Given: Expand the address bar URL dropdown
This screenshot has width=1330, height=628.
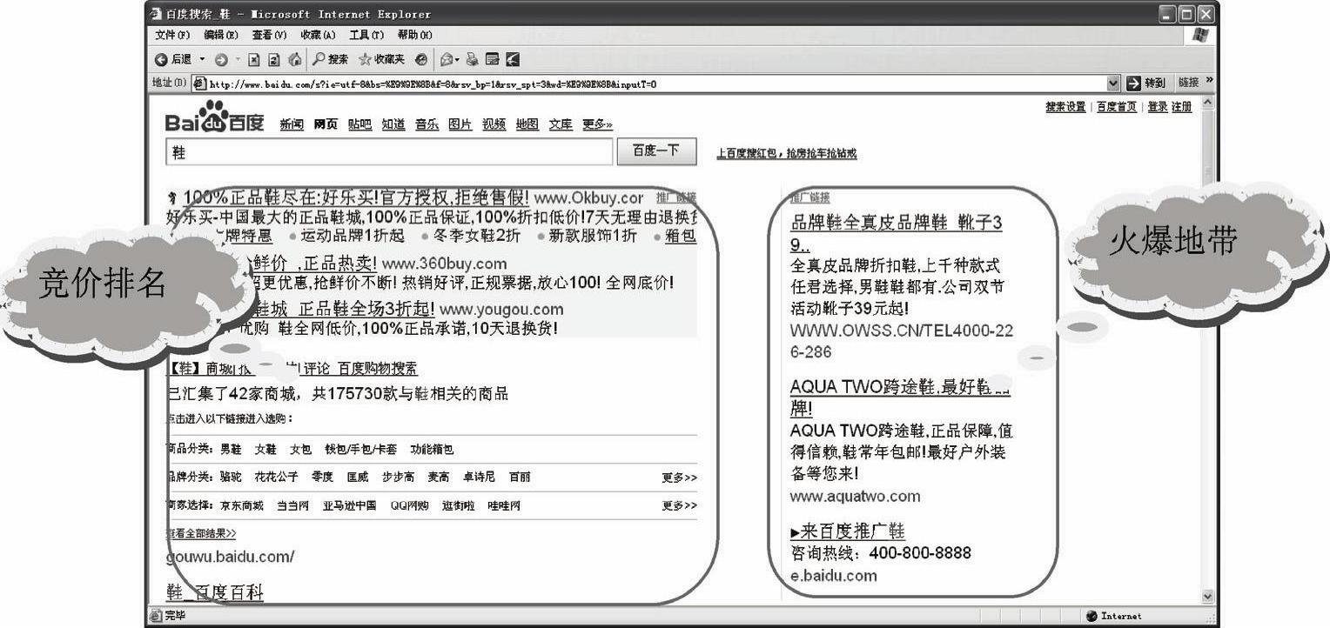Looking at the screenshot, I should [1113, 84].
